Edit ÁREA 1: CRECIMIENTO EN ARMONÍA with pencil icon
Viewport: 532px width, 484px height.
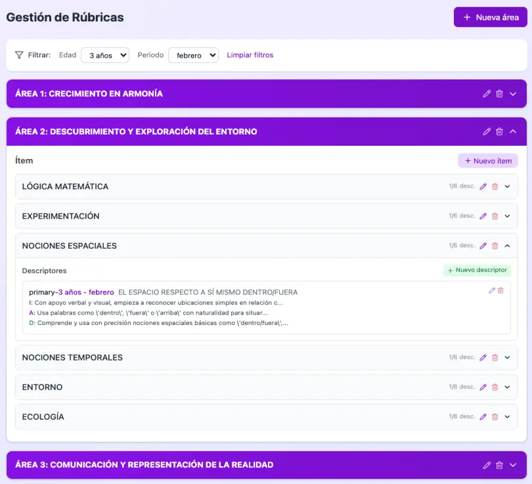(486, 94)
